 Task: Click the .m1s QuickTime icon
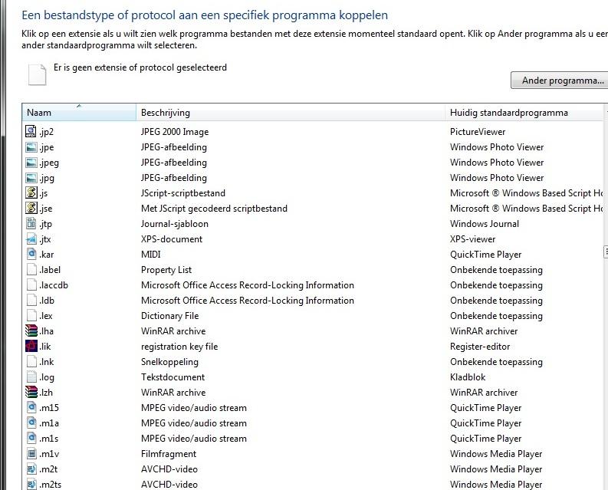coord(31,438)
